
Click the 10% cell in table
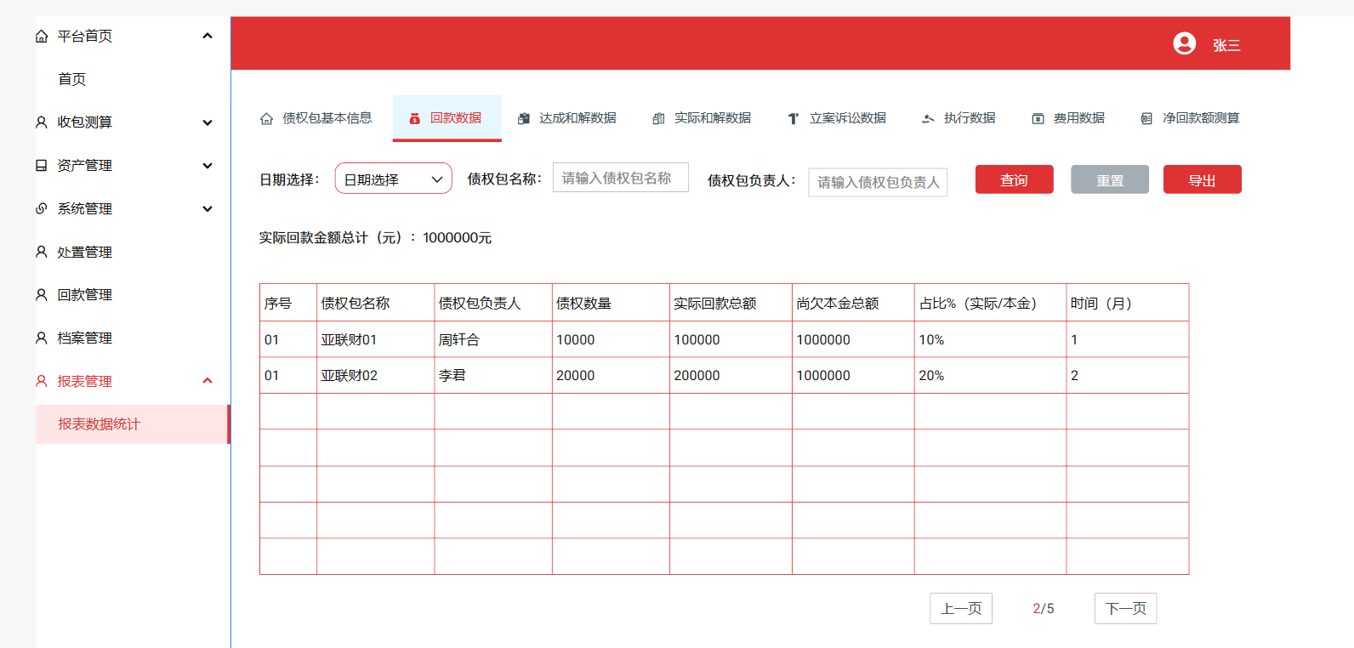(x=990, y=339)
